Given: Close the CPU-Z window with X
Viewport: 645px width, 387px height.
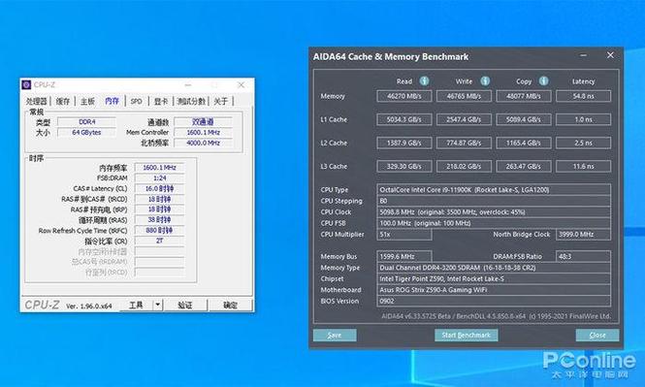Looking at the screenshot, I should pos(242,84).
